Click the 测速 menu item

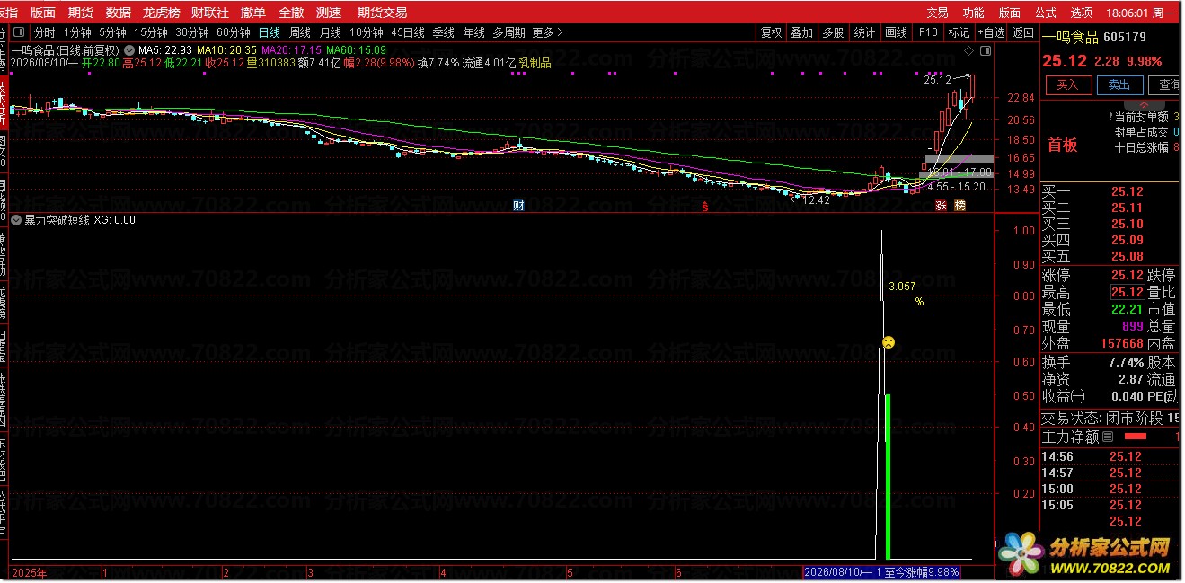[329, 13]
